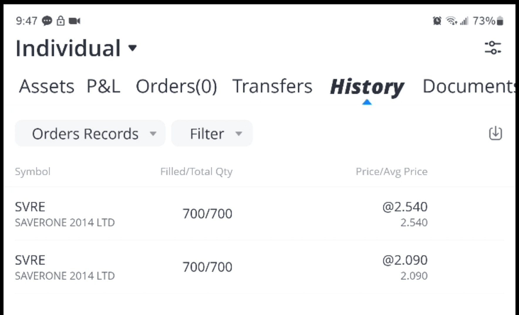519x315 pixels.
Task: Tap the battery indicator icon
Action: (x=500, y=21)
